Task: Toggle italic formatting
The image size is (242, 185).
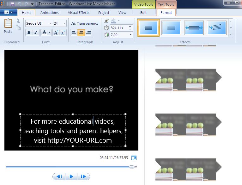Action: [x=36, y=32]
